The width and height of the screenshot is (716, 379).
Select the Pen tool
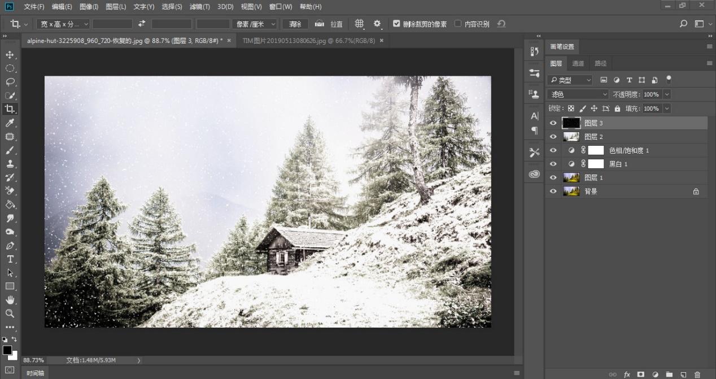coord(10,246)
